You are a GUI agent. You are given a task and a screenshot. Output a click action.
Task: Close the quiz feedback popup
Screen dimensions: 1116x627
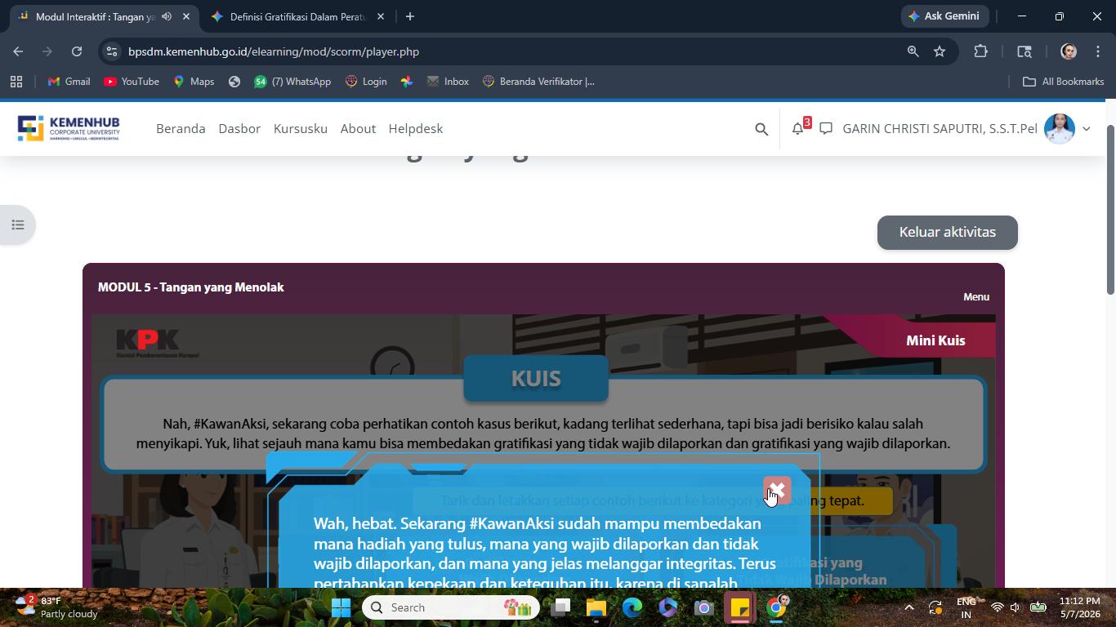click(x=777, y=491)
